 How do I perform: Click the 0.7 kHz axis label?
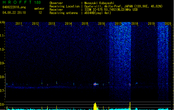(x=2, y=91)
